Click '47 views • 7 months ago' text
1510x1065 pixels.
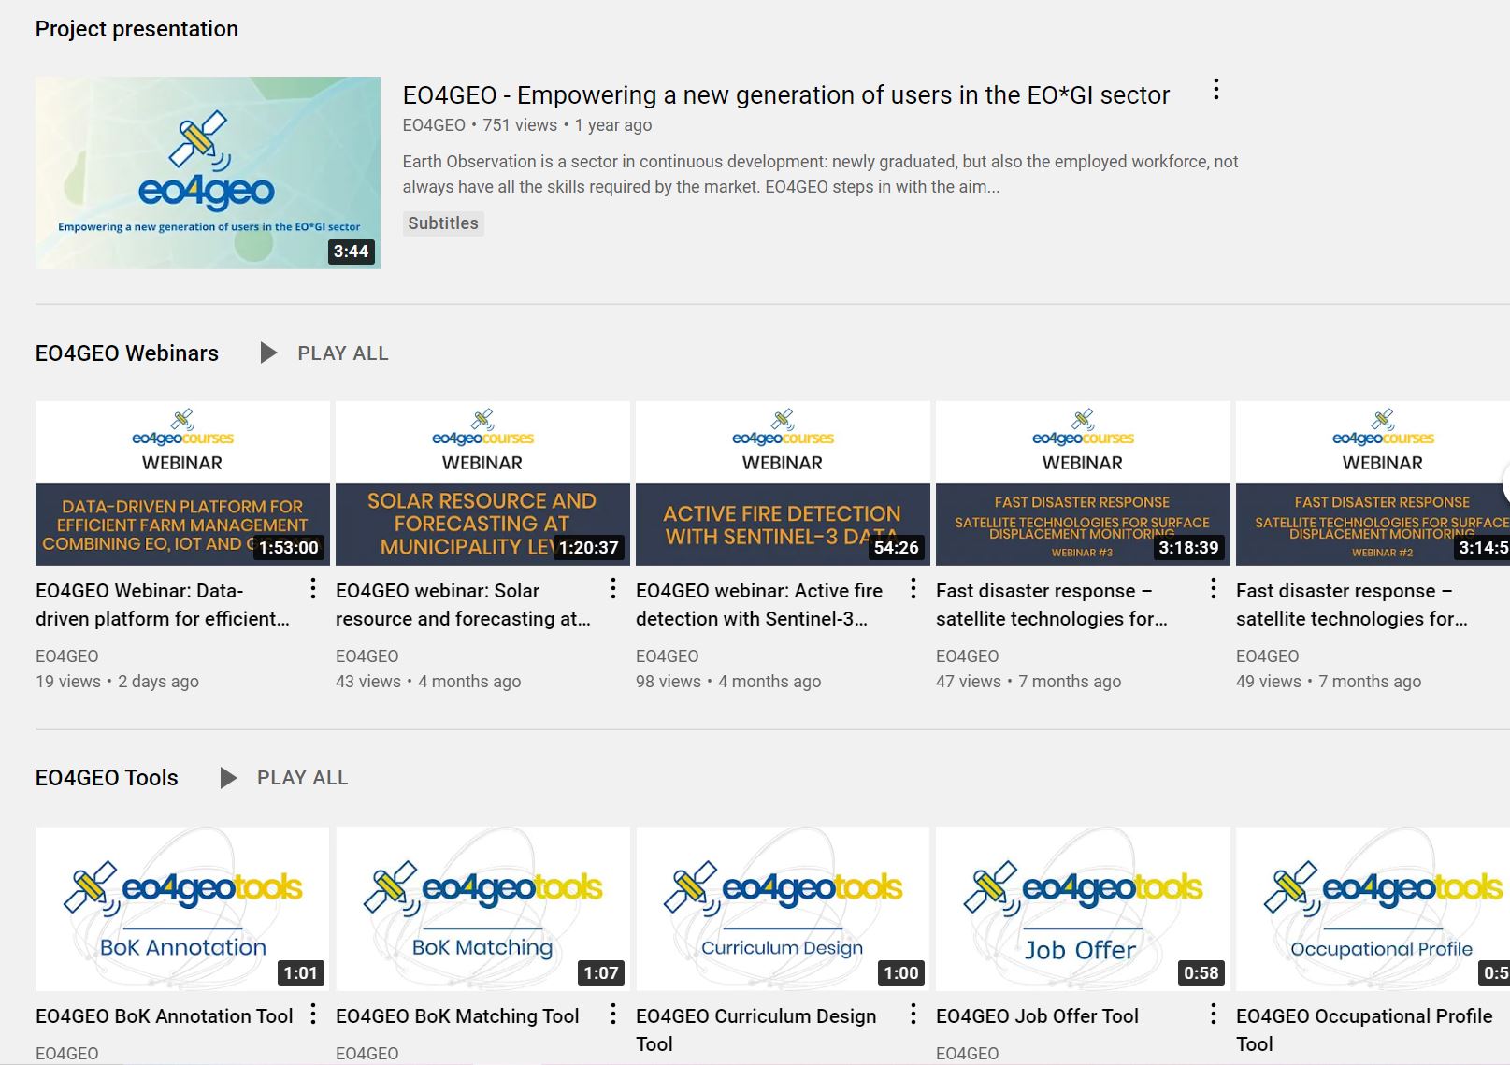[1028, 682]
